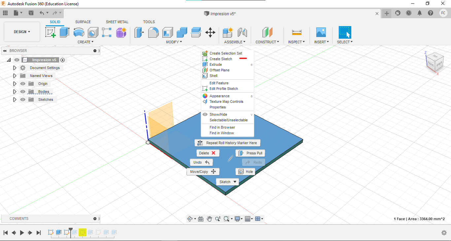Open the CREATE dropdown menu
This screenshot has height=241, width=451.
(x=86, y=42)
